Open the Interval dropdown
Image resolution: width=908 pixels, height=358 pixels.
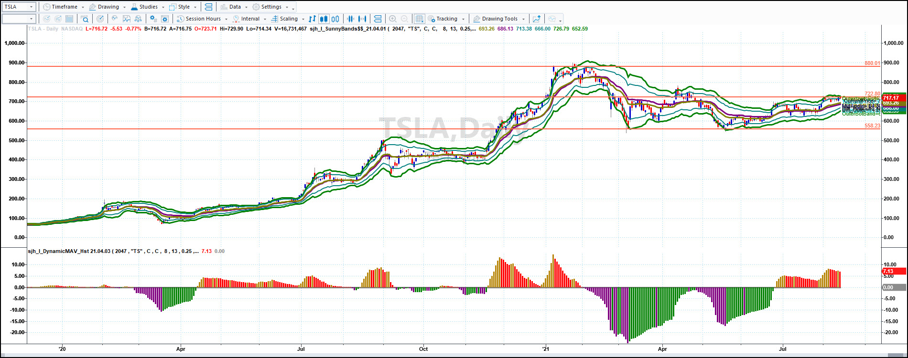point(249,19)
